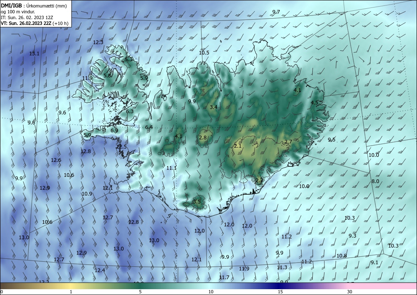Click the 11.3 value label
Screen dimensions: 417x295
[x=282, y=268]
